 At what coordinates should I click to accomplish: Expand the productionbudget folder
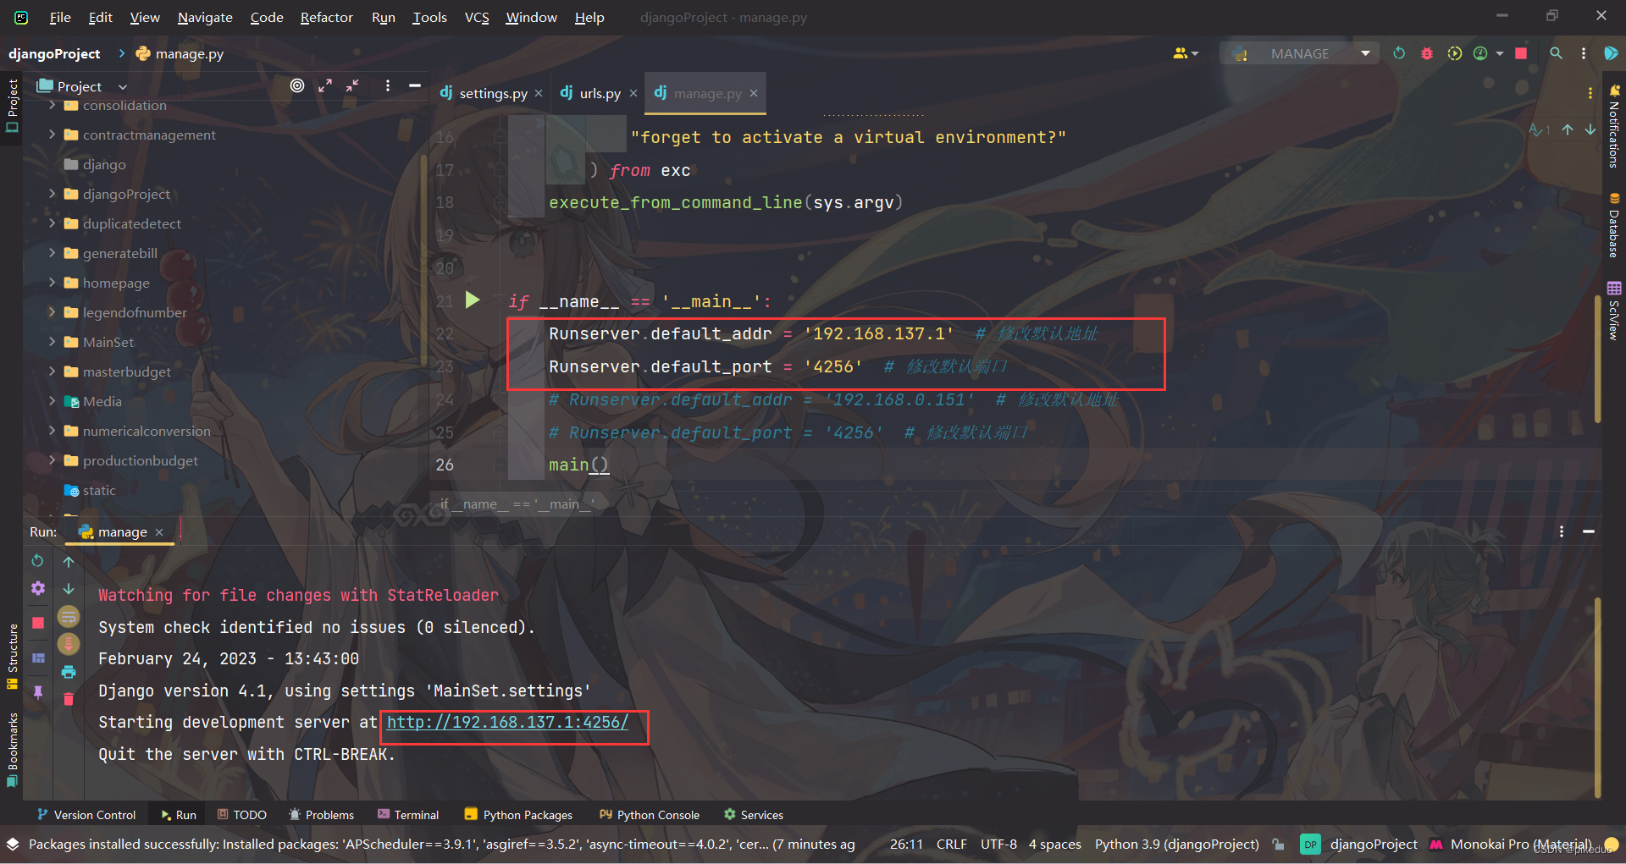click(52, 460)
